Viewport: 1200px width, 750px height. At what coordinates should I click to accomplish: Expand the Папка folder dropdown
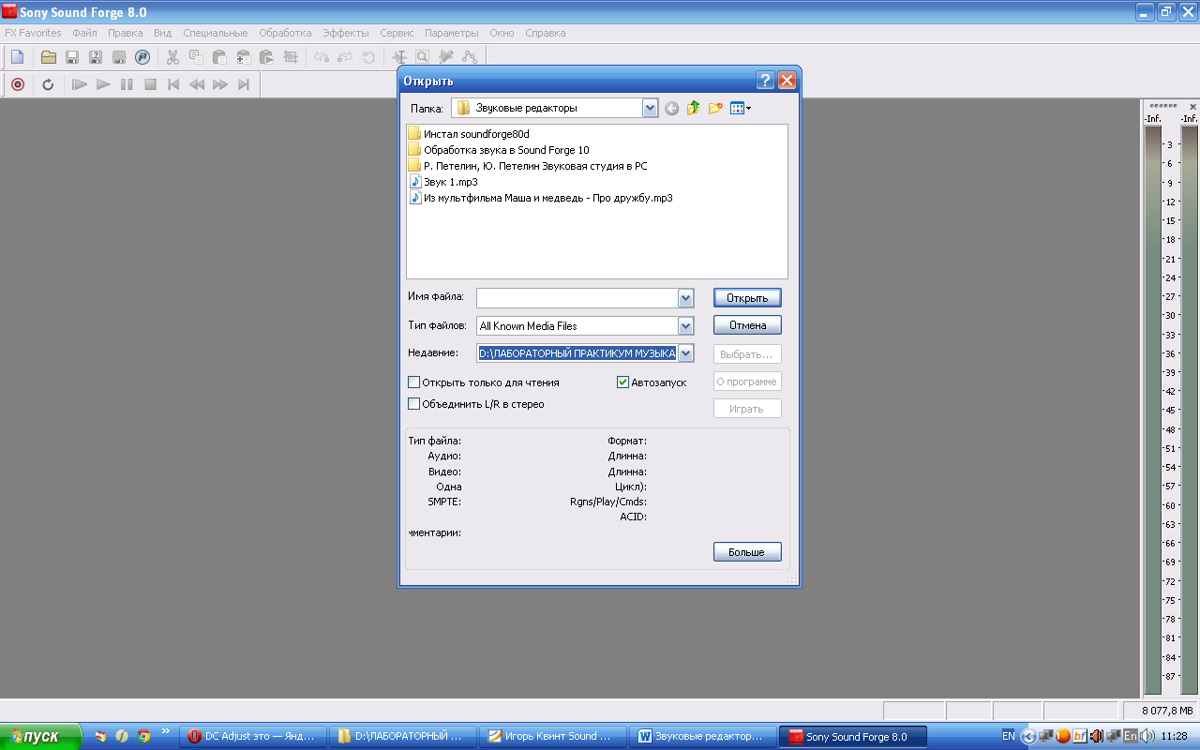(x=651, y=108)
